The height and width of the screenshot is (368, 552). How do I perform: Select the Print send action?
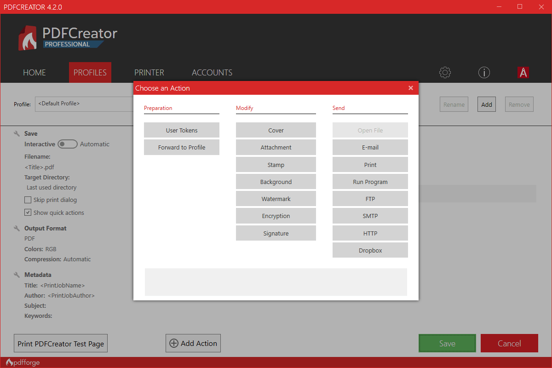[370, 165]
